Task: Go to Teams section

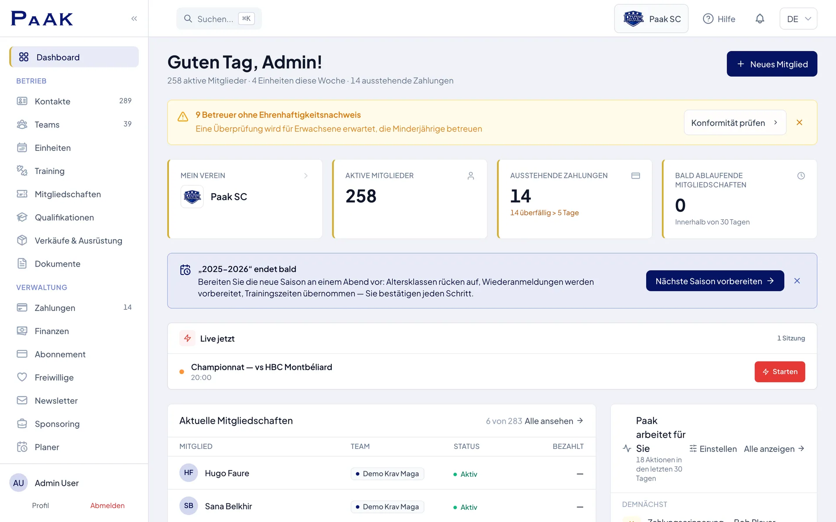Action: click(x=74, y=124)
